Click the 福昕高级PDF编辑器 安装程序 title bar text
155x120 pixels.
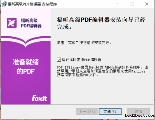pos(32,4)
